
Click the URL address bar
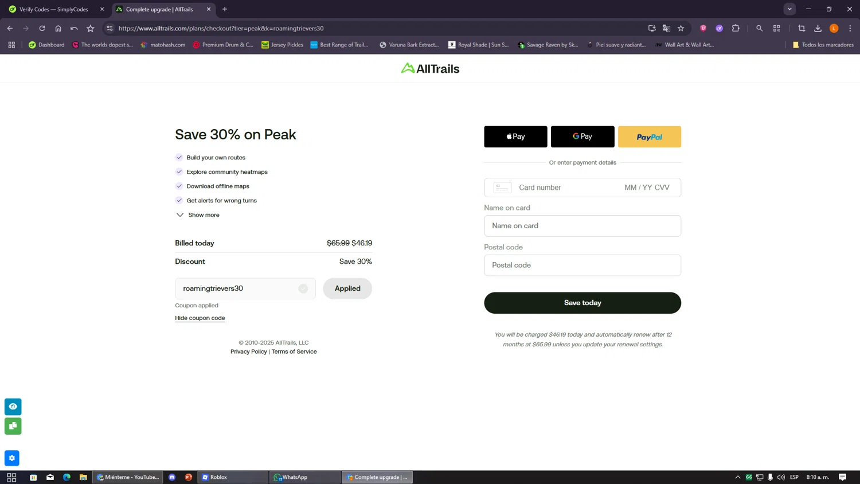pyautogui.click(x=378, y=28)
